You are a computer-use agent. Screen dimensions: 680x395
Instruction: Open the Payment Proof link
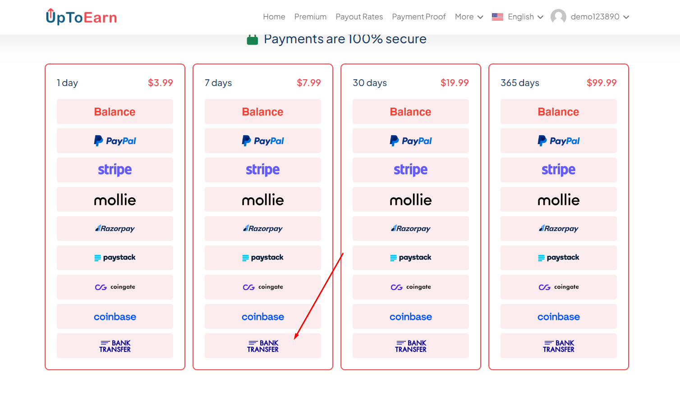pyautogui.click(x=418, y=17)
